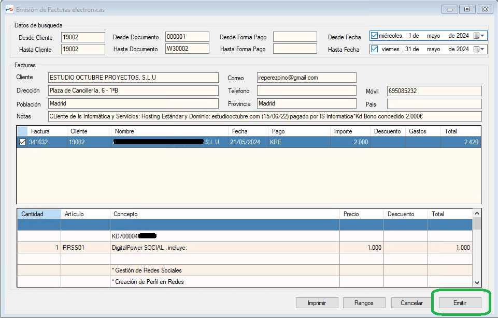Click the Desde Cliente field
498x318 pixels.
pos(83,37)
